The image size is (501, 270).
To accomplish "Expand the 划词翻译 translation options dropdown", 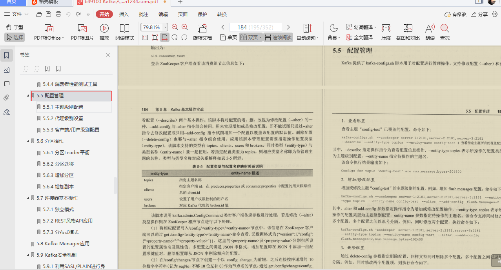I will coord(376,27).
